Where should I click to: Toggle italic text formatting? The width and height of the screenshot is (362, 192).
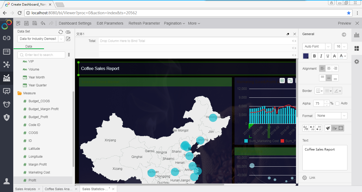(321, 56)
